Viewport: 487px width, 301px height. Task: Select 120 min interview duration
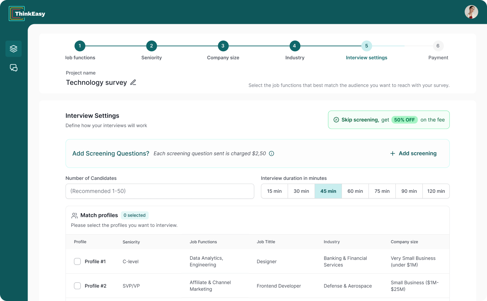coord(436,191)
